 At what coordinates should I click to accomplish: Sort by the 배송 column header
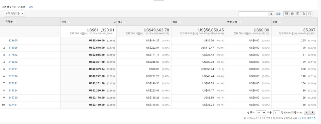coord(175,22)
